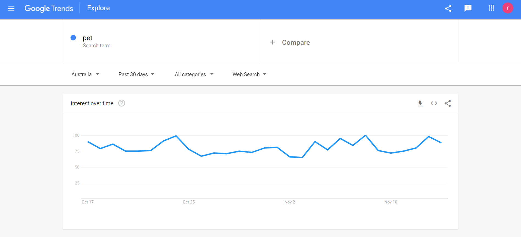The image size is (521, 237).
Task: Open the hamburger main menu
Action: click(x=11, y=9)
